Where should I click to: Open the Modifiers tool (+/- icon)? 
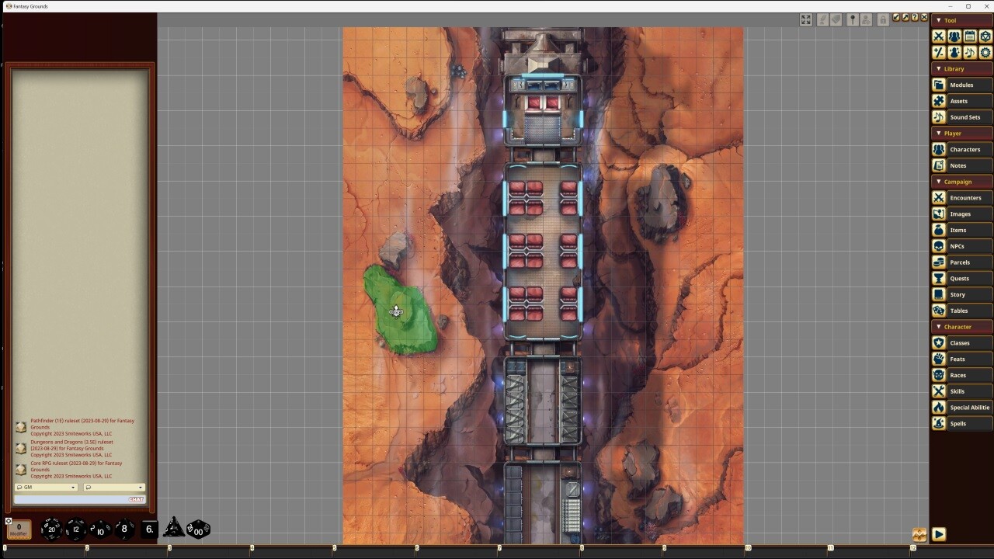[x=938, y=52]
